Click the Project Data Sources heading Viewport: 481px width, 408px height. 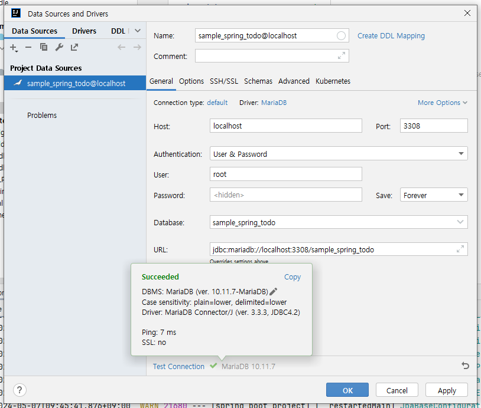[46, 68]
